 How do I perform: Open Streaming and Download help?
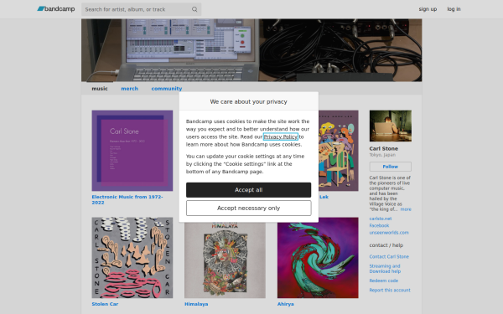coord(385,269)
